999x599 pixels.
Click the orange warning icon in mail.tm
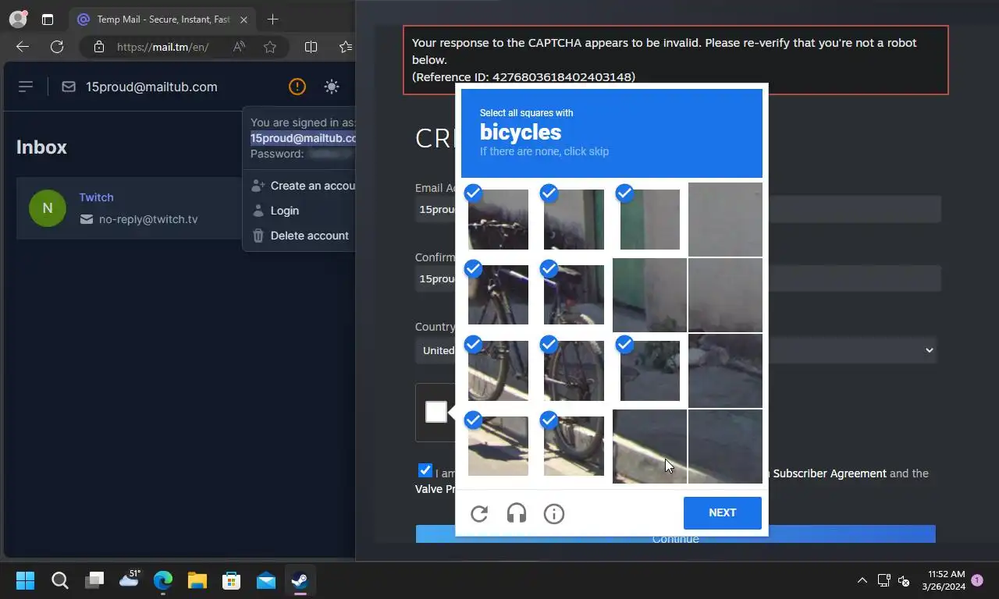point(297,87)
